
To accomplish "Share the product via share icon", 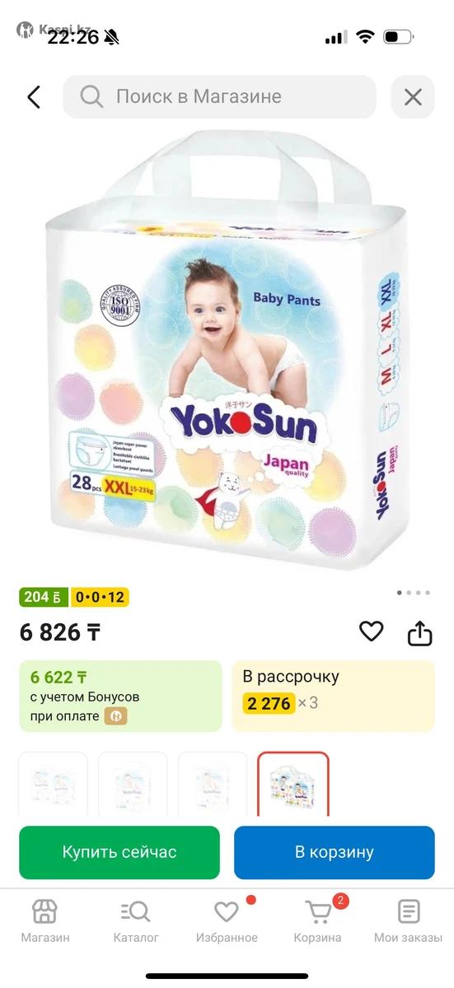I will pos(420,632).
